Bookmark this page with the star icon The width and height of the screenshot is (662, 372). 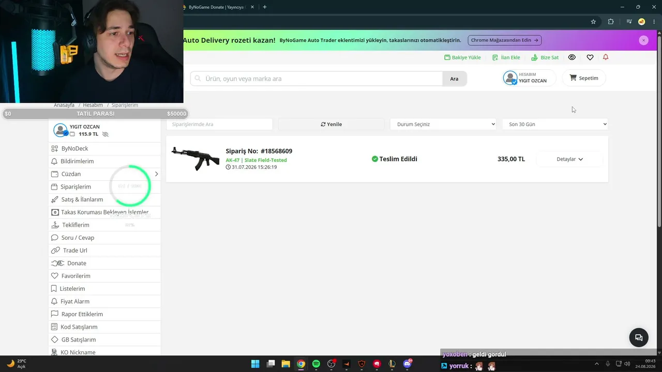[593, 22]
